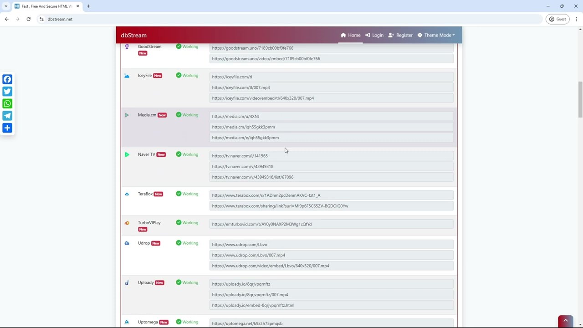583x328 pixels.
Task: Click the TurboVIPlay host name
Action: [149, 223]
